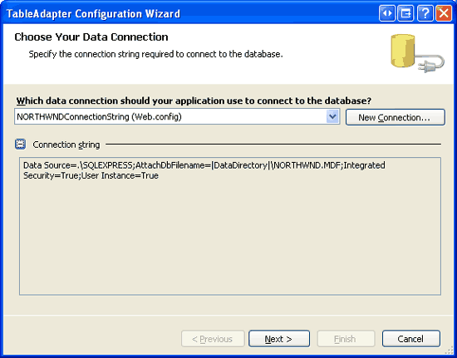Click the database cylinder plug icon
This screenshot has height=358, width=457.
coord(417,53)
